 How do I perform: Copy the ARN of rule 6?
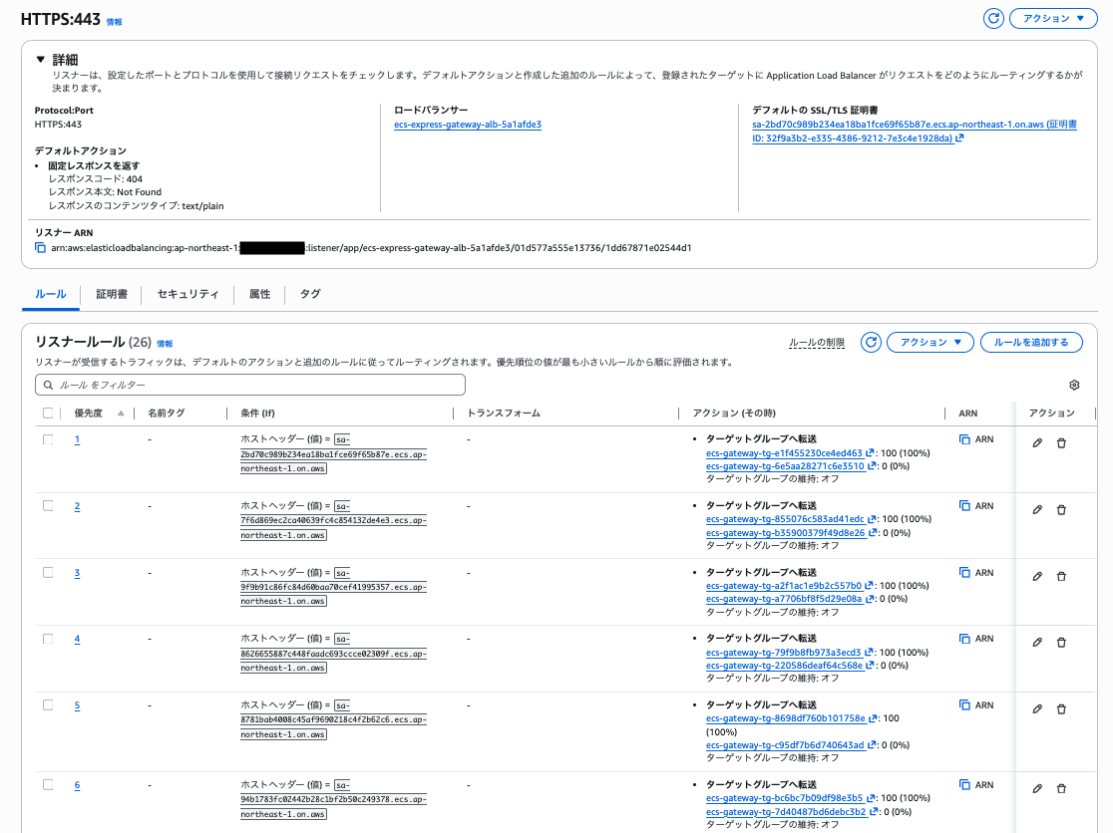point(972,785)
